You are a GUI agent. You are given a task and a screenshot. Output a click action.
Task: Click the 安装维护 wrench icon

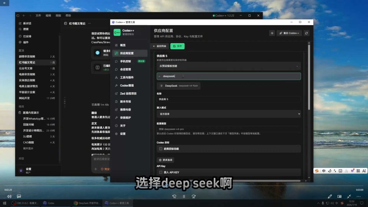(x=116, y=118)
